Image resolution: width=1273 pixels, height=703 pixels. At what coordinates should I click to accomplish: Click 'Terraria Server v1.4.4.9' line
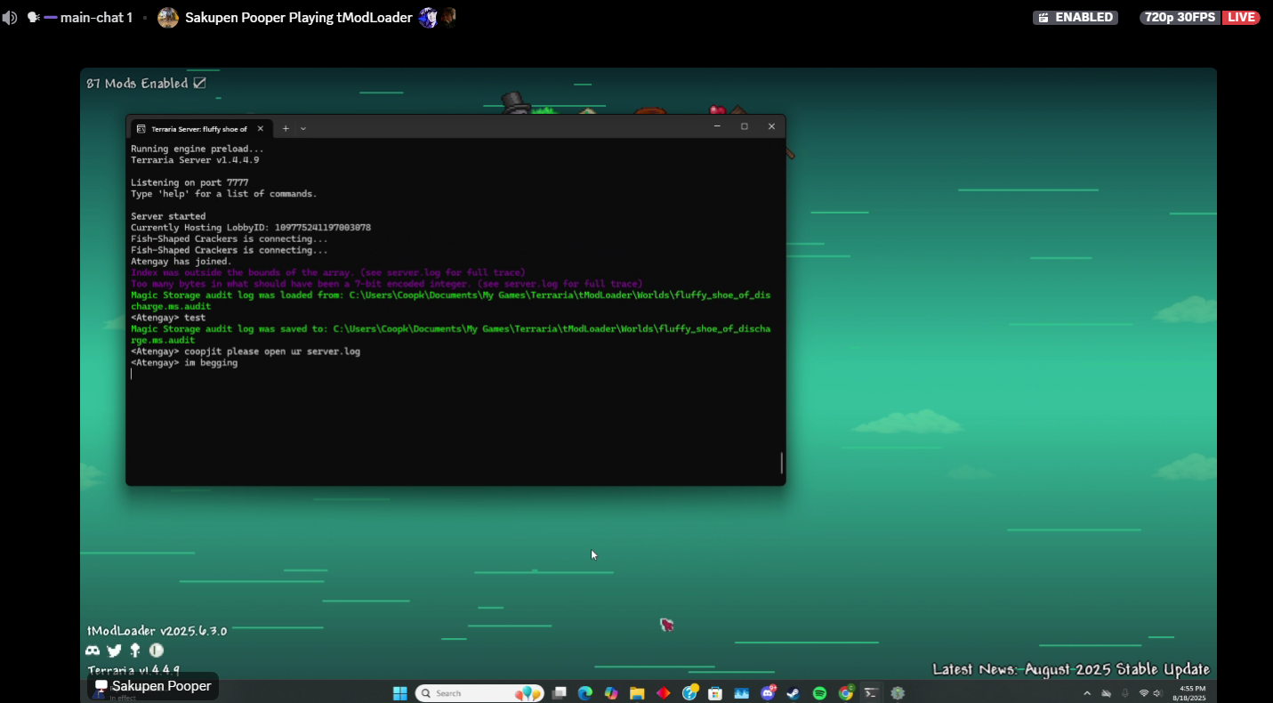[195, 160]
